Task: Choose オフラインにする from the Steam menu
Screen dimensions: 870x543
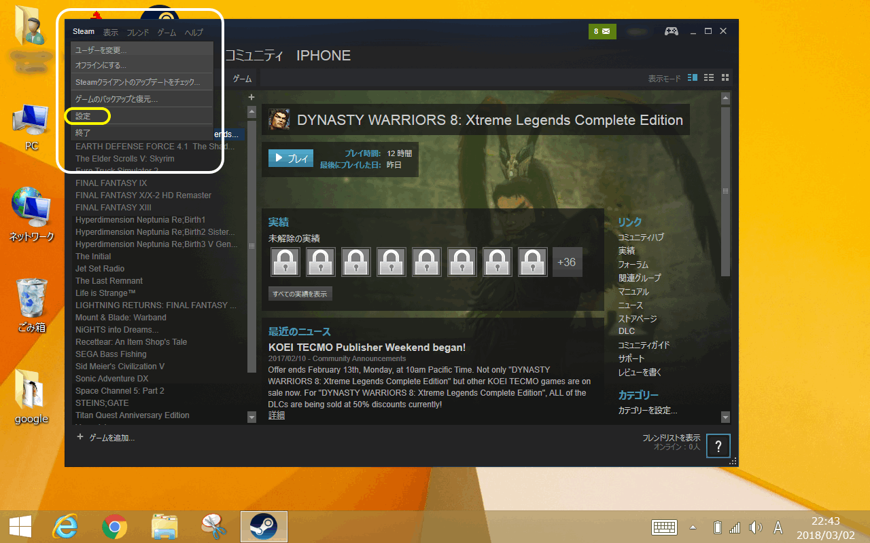Action: coord(101,66)
